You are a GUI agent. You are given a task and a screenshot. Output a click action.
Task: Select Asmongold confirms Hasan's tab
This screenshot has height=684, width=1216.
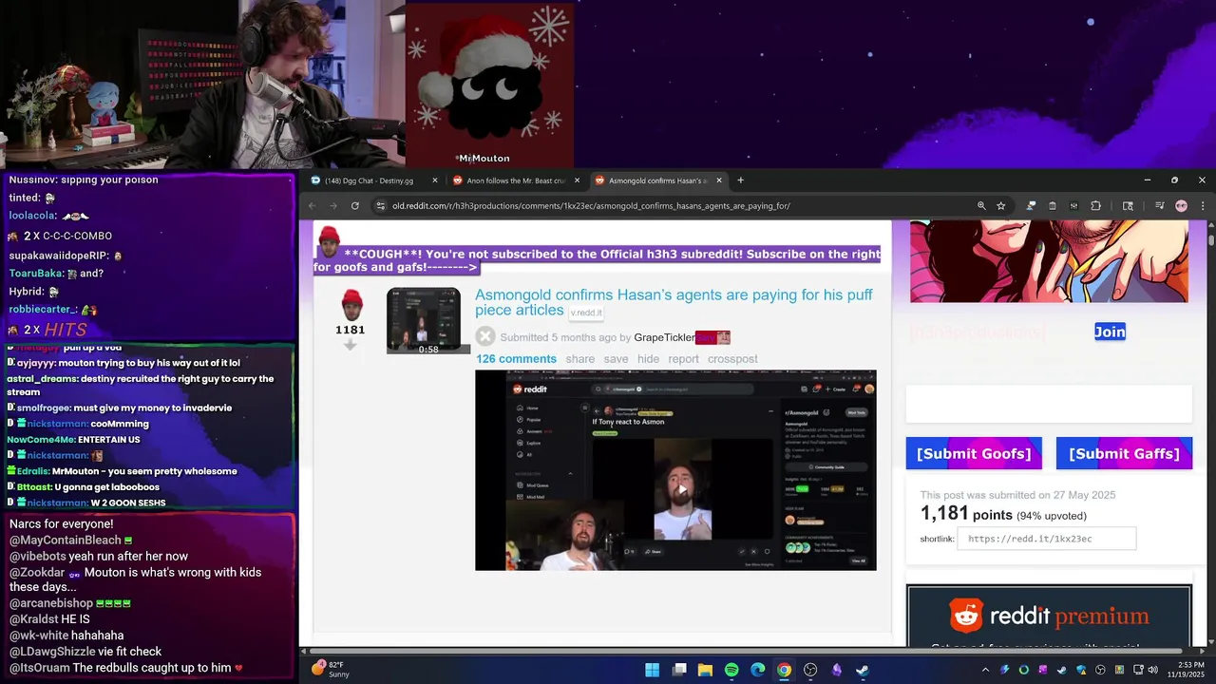(x=657, y=180)
